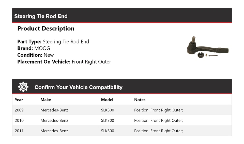This screenshot has width=244, height=144.
Task: Click the Front Right Outer placement text
Action: pos(91,62)
